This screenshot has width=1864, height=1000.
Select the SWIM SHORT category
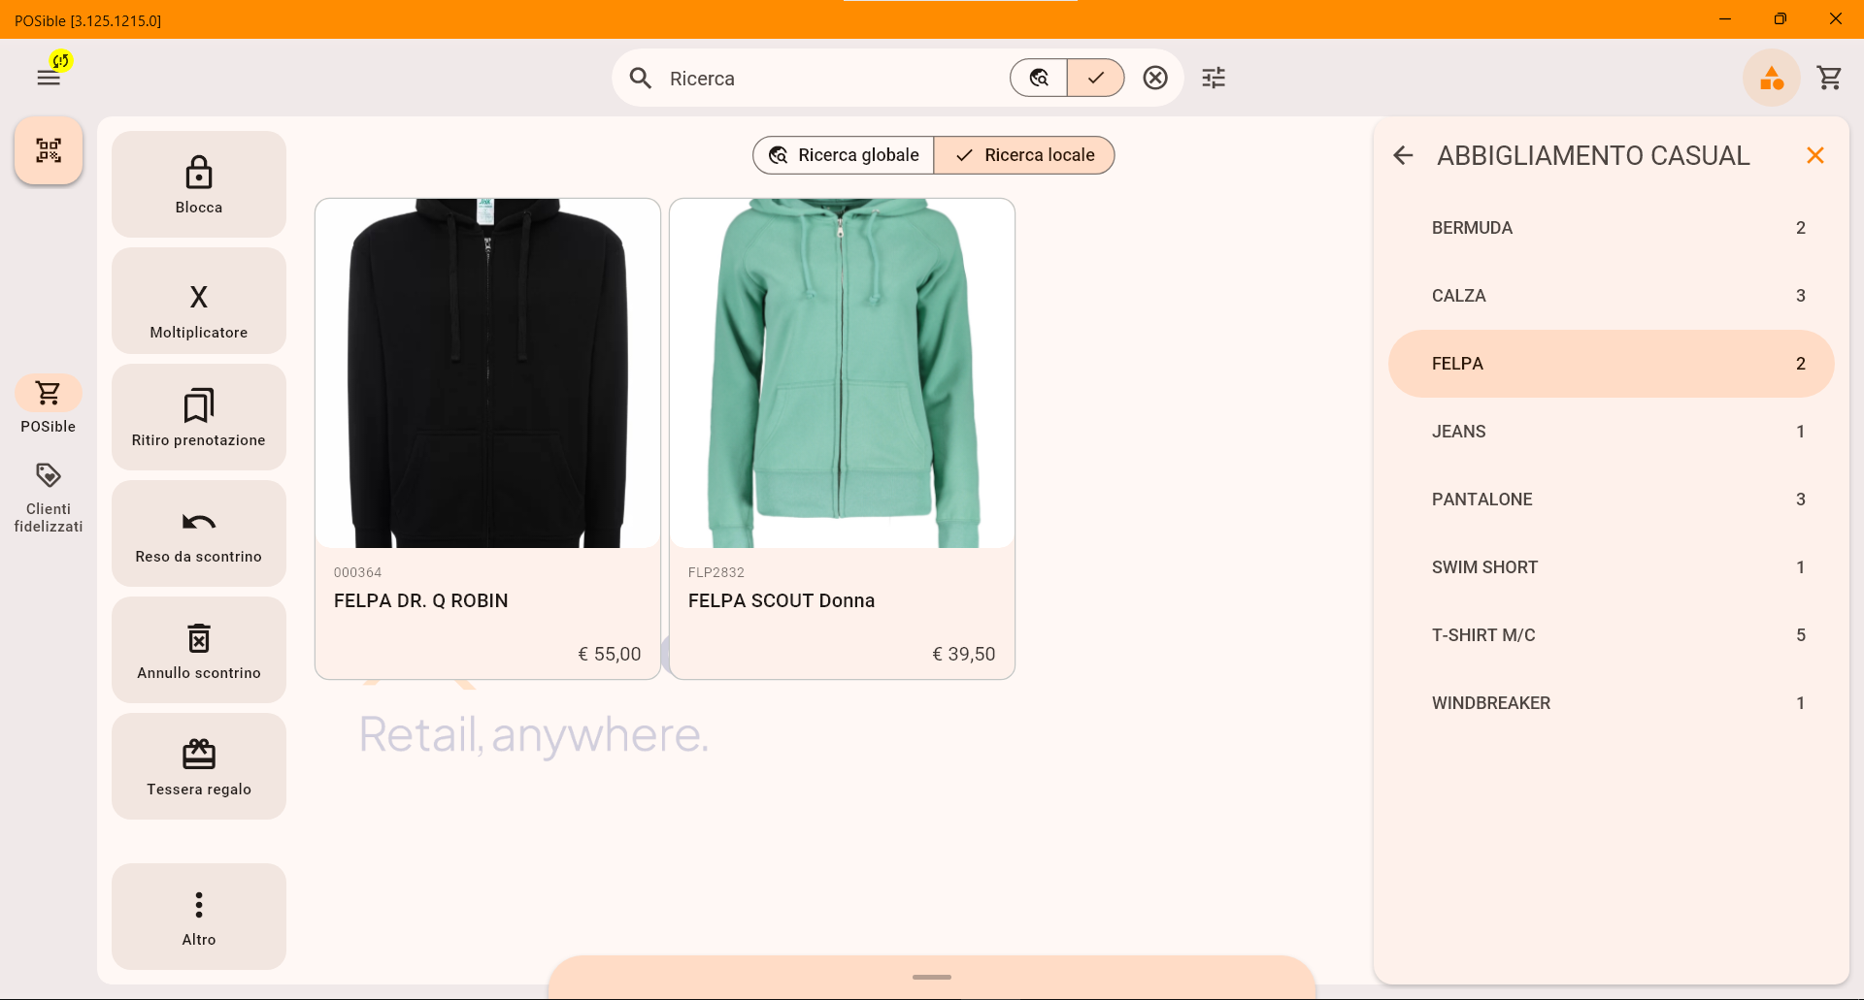1612,567
